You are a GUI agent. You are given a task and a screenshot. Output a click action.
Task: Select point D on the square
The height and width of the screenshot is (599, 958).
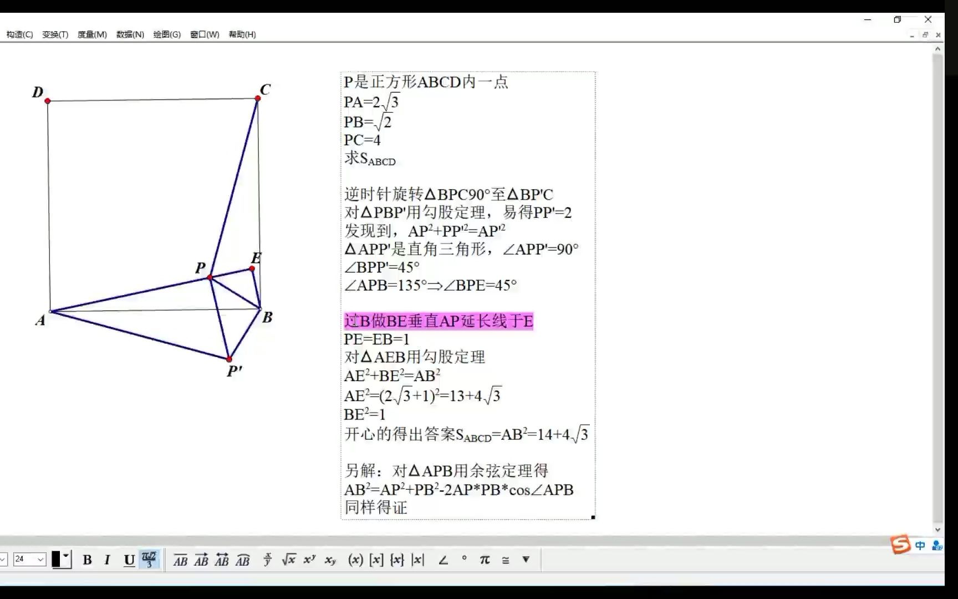(48, 101)
